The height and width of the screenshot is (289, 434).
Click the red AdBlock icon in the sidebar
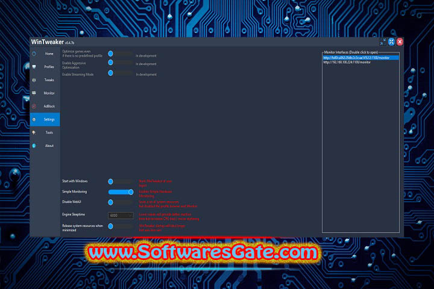tap(34, 106)
